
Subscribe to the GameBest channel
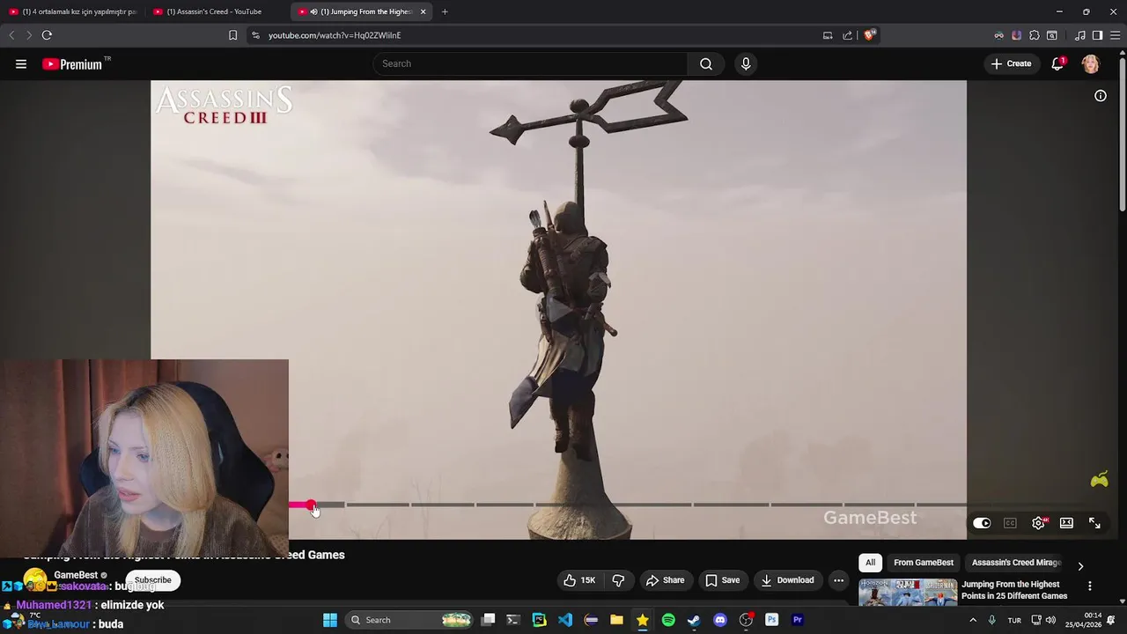coord(153,580)
